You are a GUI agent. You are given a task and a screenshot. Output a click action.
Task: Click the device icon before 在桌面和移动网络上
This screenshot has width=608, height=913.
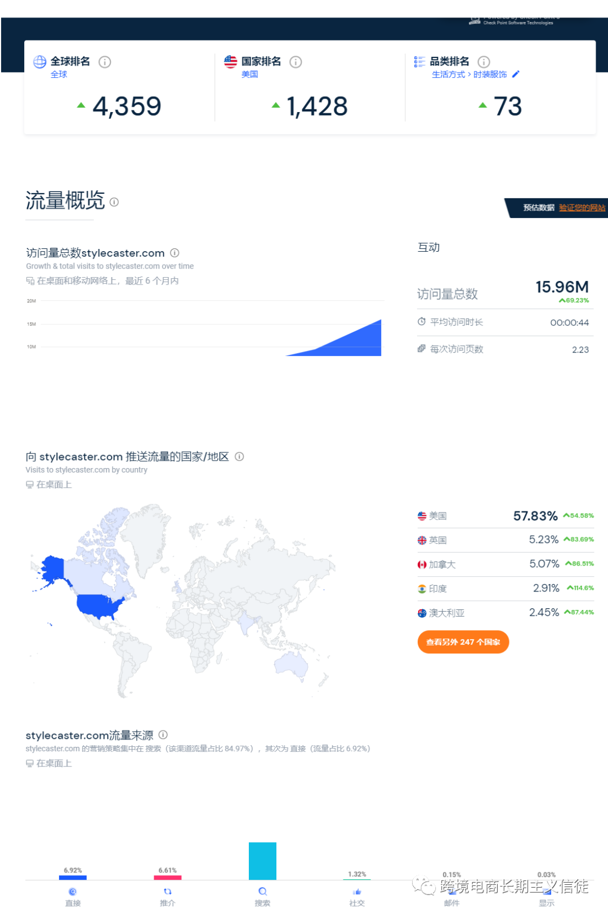pyautogui.click(x=30, y=280)
